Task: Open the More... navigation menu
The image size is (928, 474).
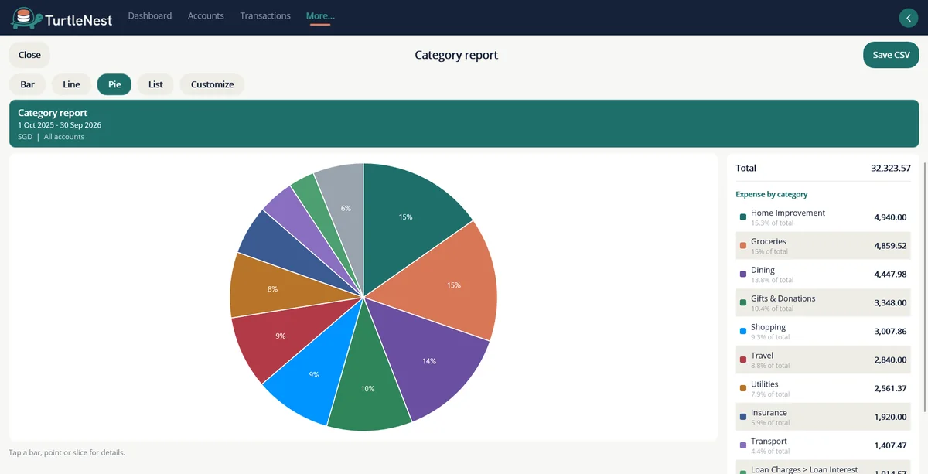Action: click(320, 15)
